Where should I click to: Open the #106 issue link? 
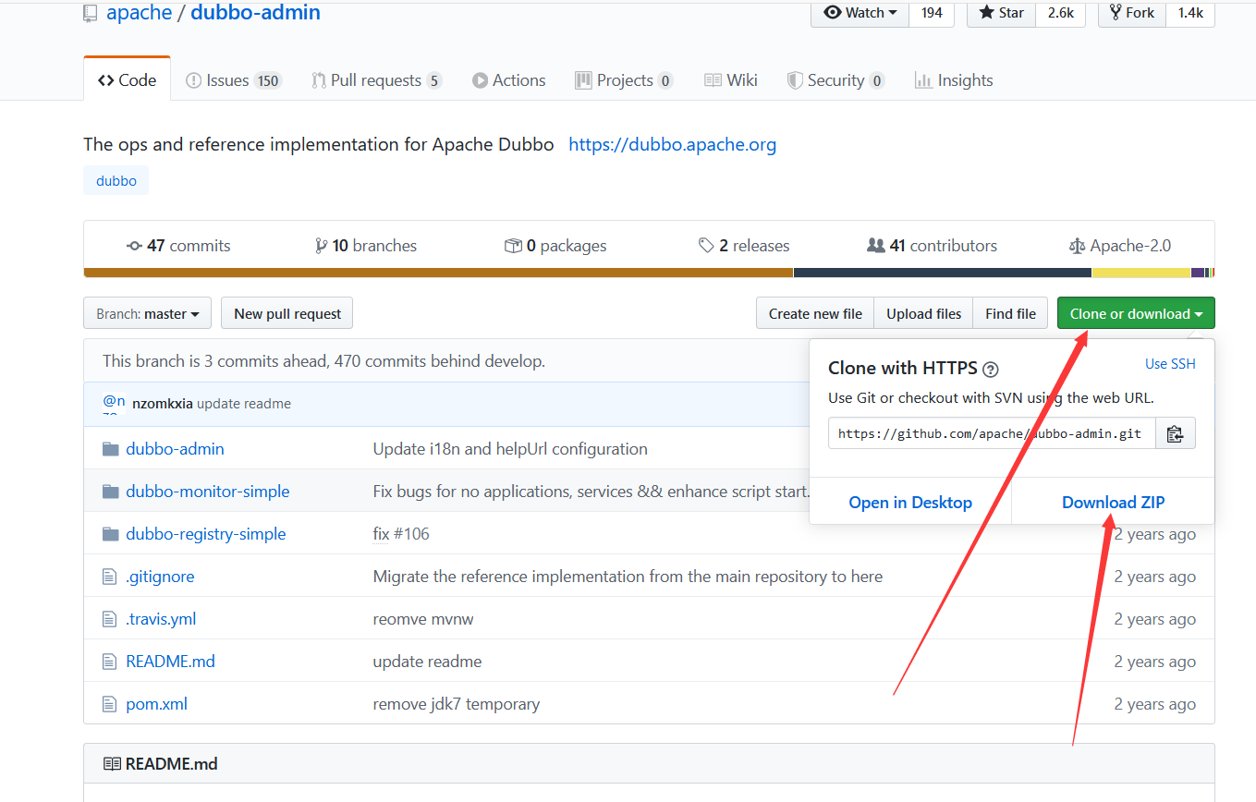pyautogui.click(x=412, y=534)
